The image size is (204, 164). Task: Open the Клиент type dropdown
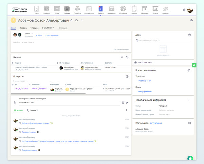click(x=28, y=34)
